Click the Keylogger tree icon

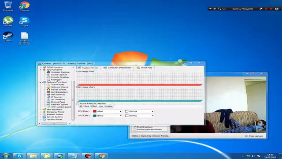pos(48,79)
